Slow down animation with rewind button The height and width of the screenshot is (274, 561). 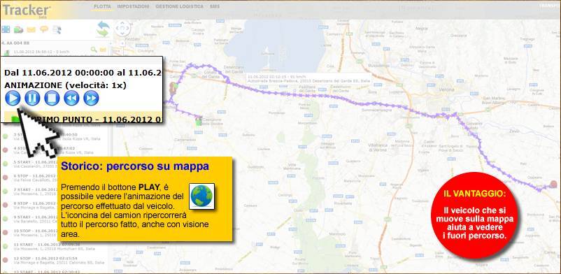[71, 98]
